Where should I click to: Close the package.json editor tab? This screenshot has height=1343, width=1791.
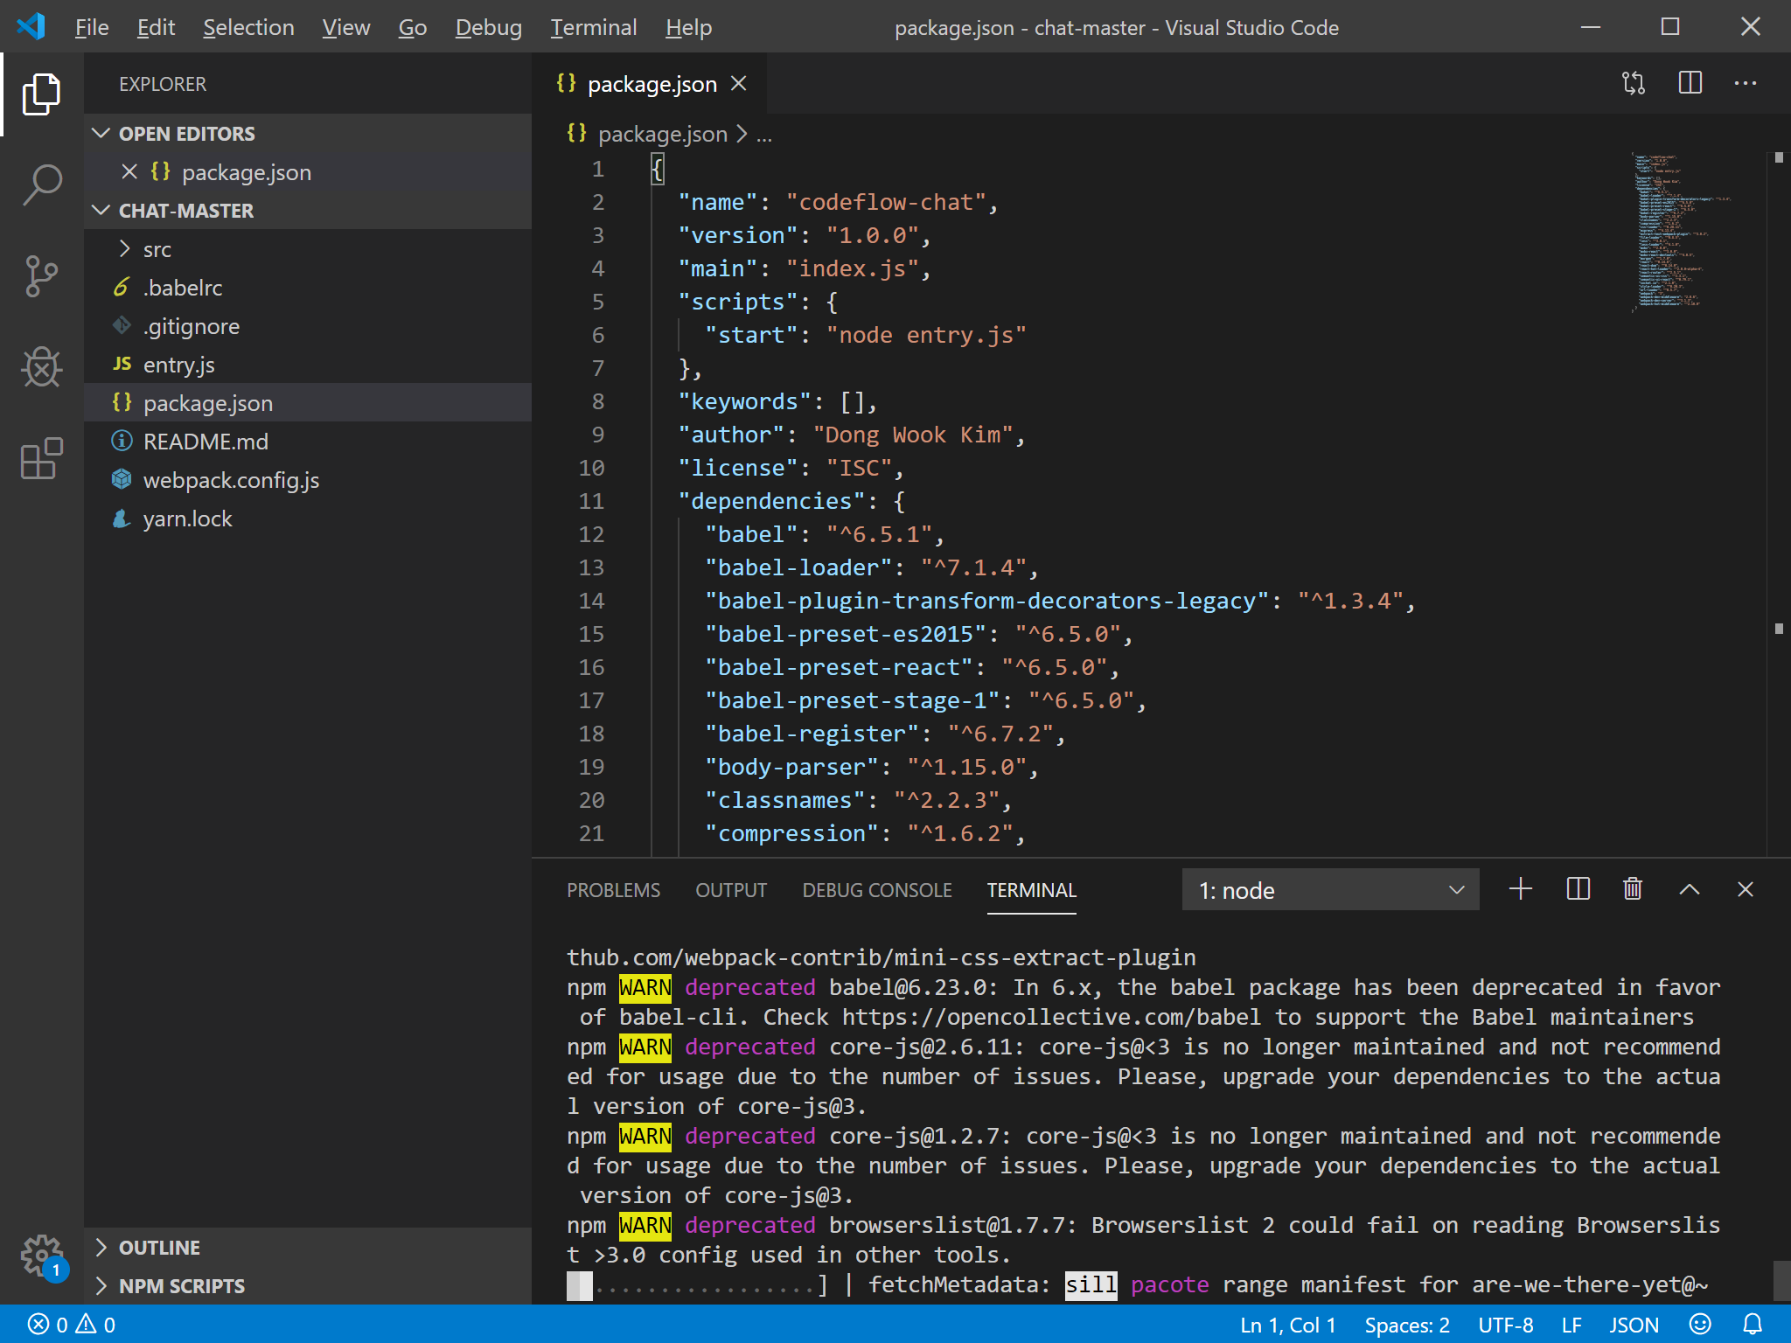(739, 84)
